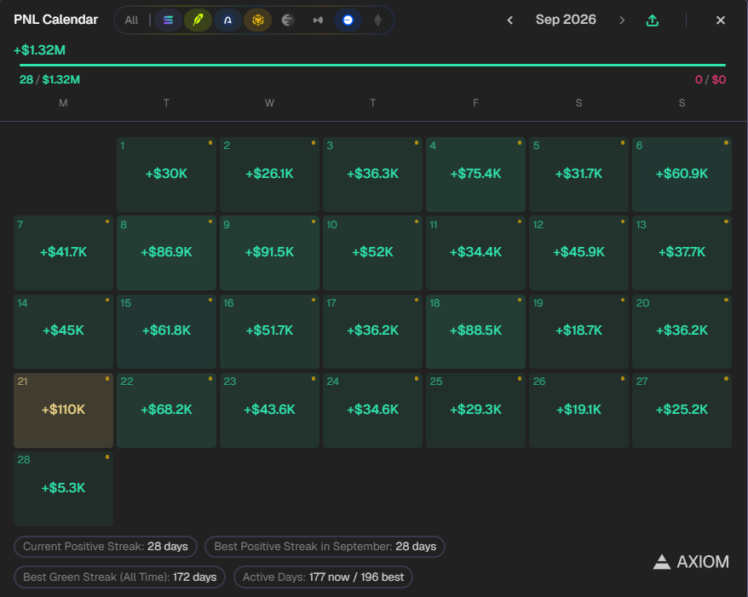The height and width of the screenshot is (597, 748).
Task: Open the Sep 2026 month label
Action: pyautogui.click(x=566, y=20)
